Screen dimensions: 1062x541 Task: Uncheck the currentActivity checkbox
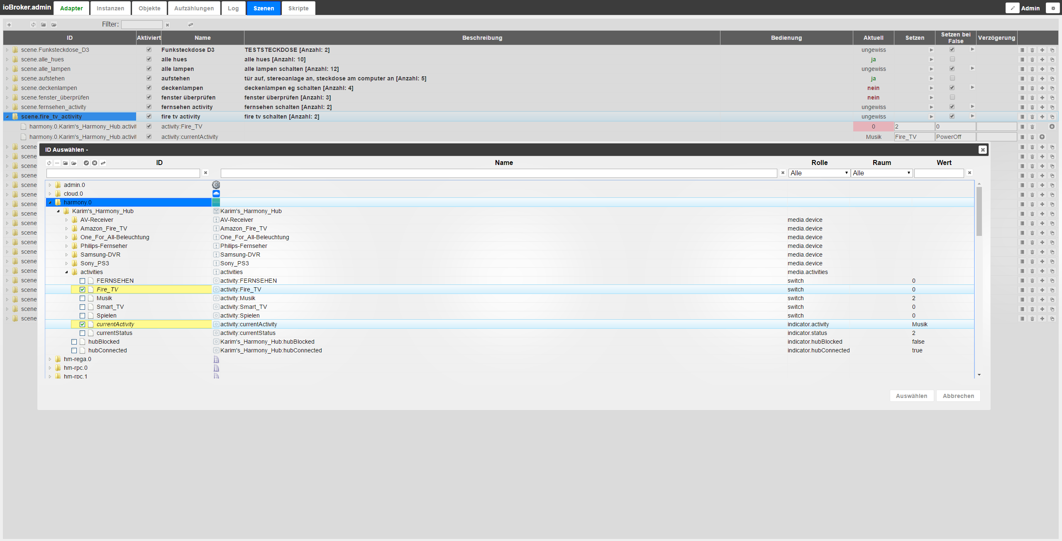coord(82,325)
